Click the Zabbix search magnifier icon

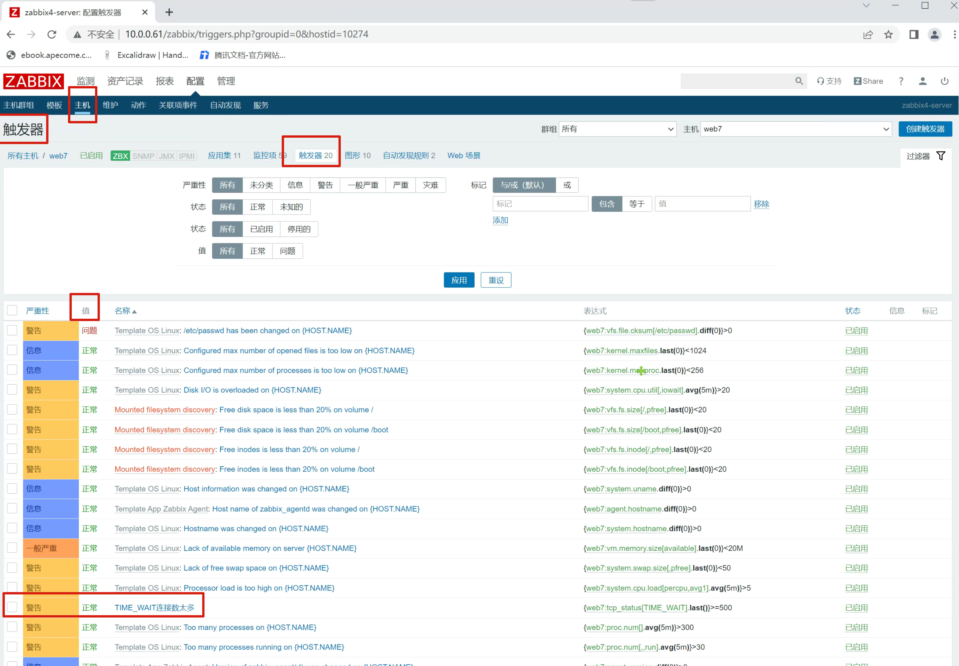(x=798, y=81)
